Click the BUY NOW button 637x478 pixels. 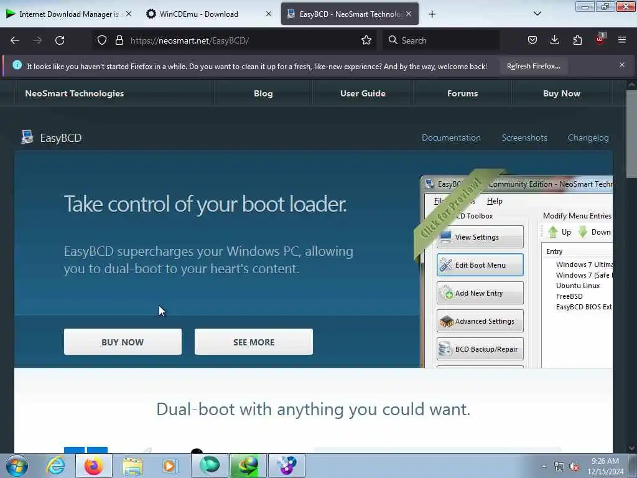click(x=123, y=342)
